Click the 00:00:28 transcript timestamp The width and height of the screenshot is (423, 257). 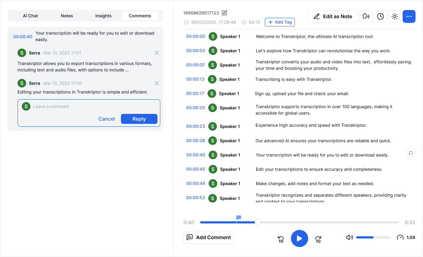pyautogui.click(x=196, y=141)
